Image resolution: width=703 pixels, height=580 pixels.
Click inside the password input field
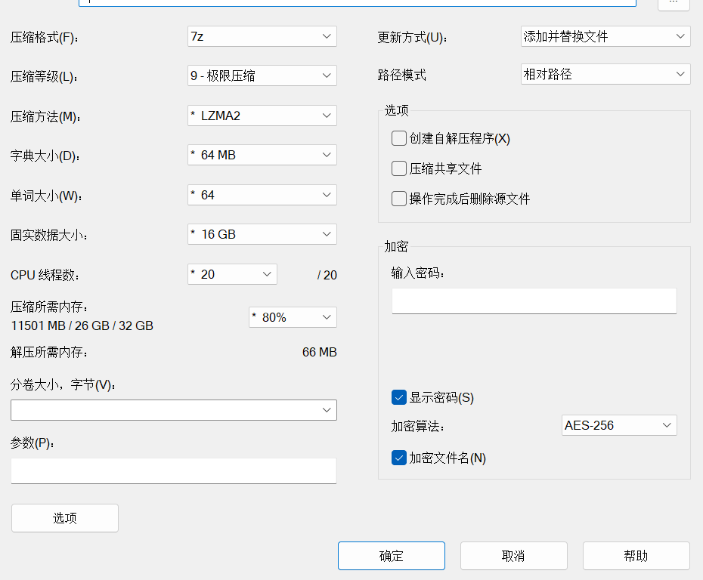(x=534, y=300)
